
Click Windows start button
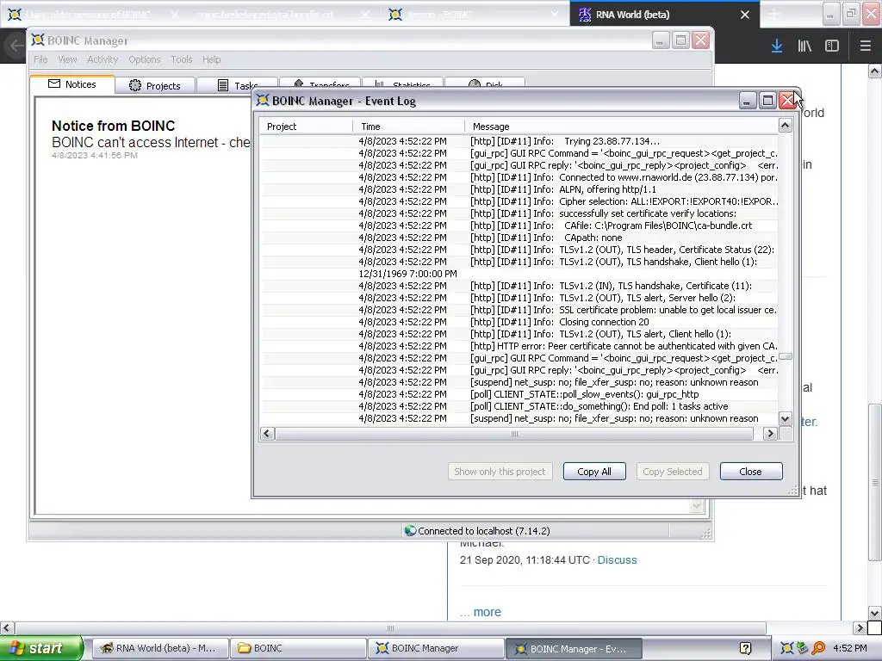pyautogui.click(x=41, y=648)
